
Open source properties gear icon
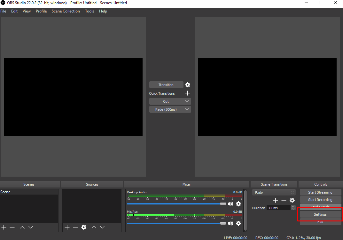click(x=84, y=227)
